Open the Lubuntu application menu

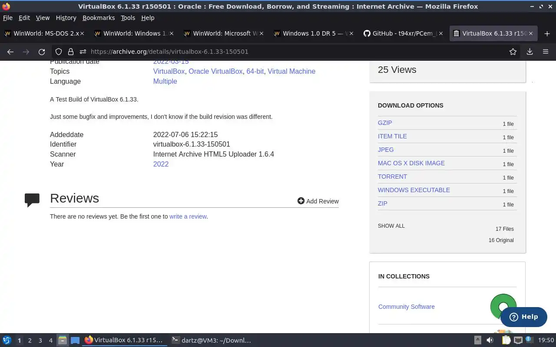(7, 340)
